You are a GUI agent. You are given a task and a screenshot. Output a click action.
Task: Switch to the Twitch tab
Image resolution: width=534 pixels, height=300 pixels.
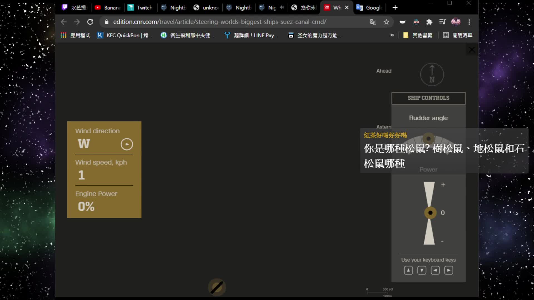140,7
